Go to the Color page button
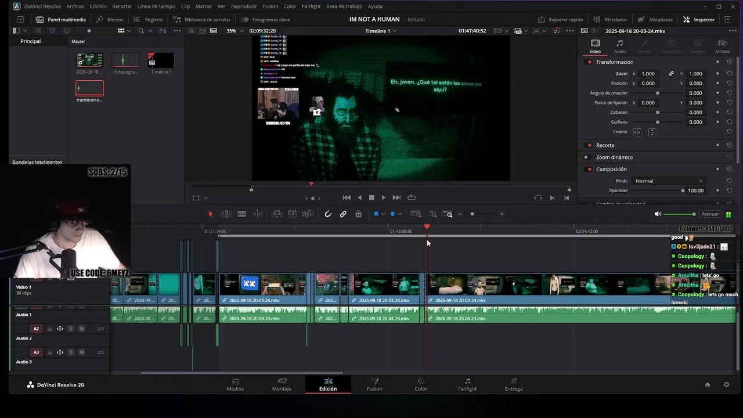This screenshot has height=418, width=743. click(421, 384)
